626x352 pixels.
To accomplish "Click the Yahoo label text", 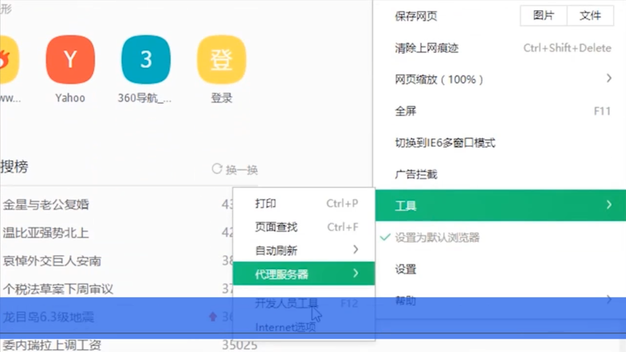I will tap(70, 97).
